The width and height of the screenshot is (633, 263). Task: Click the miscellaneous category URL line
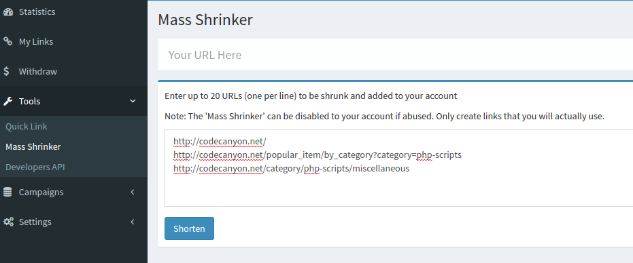pos(292,168)
